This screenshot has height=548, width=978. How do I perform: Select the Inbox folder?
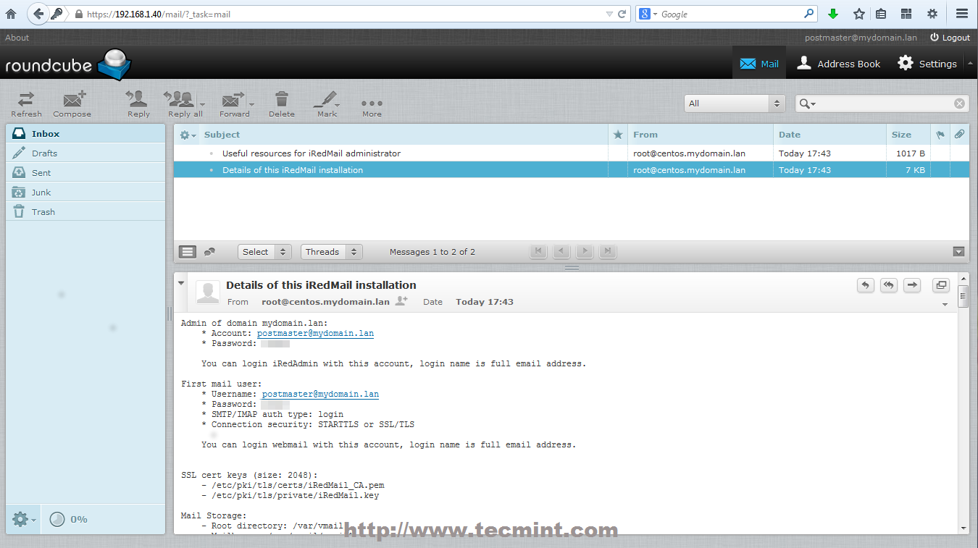pyautogui.click(x=85, y=133)
